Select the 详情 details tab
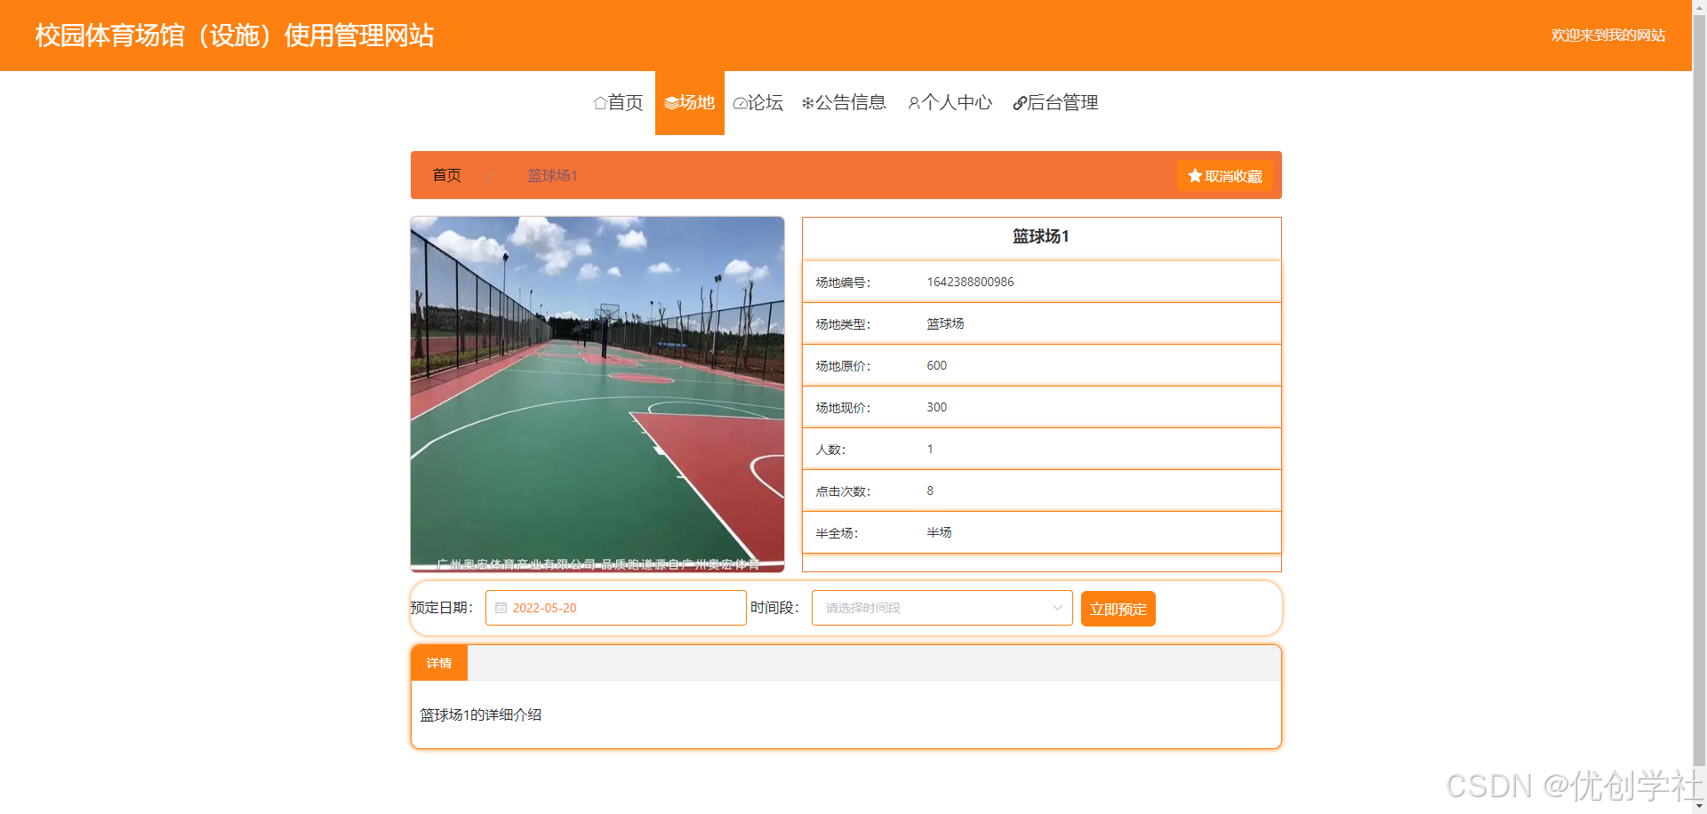The width and height of the screenshot is (1707, 814). click(x=439, y=663)
